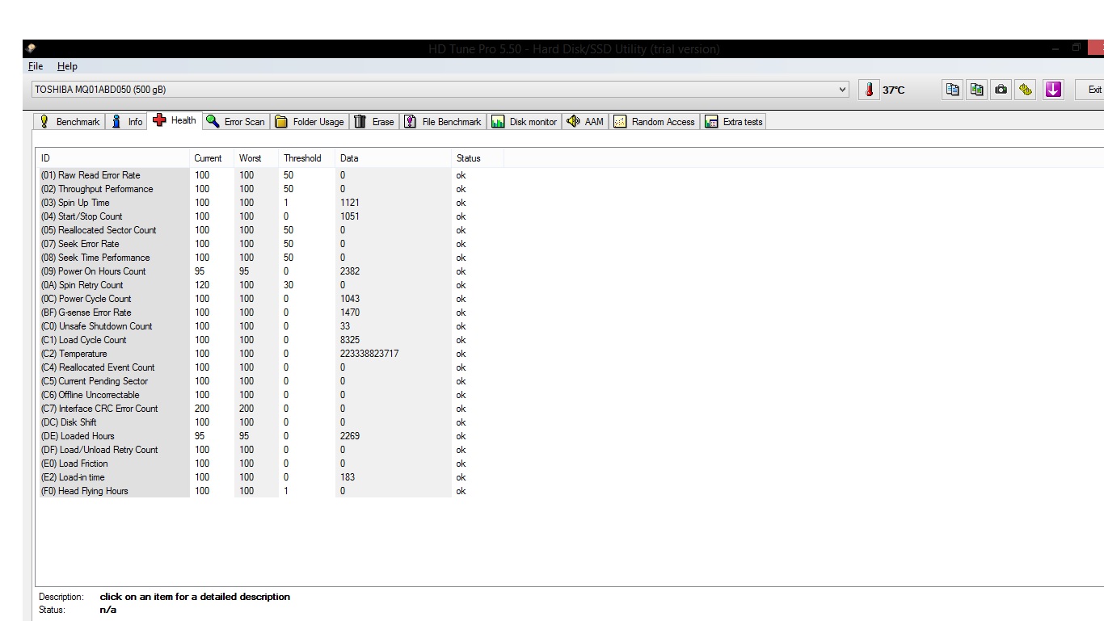Viewport: 1104px width, 621px height.
Task: Select the (E0) Load Friction row
Action: (x=271, y=464)
